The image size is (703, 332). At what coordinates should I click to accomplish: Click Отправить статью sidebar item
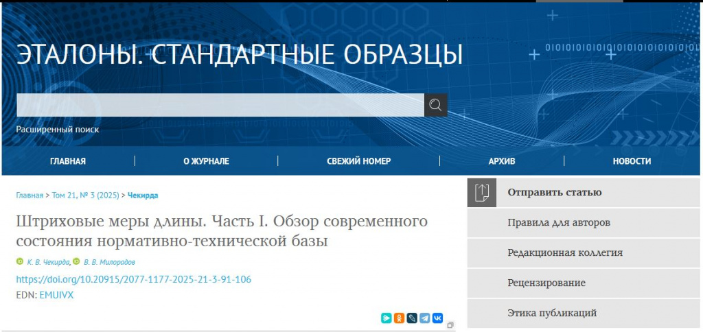[x=584, y=193]
